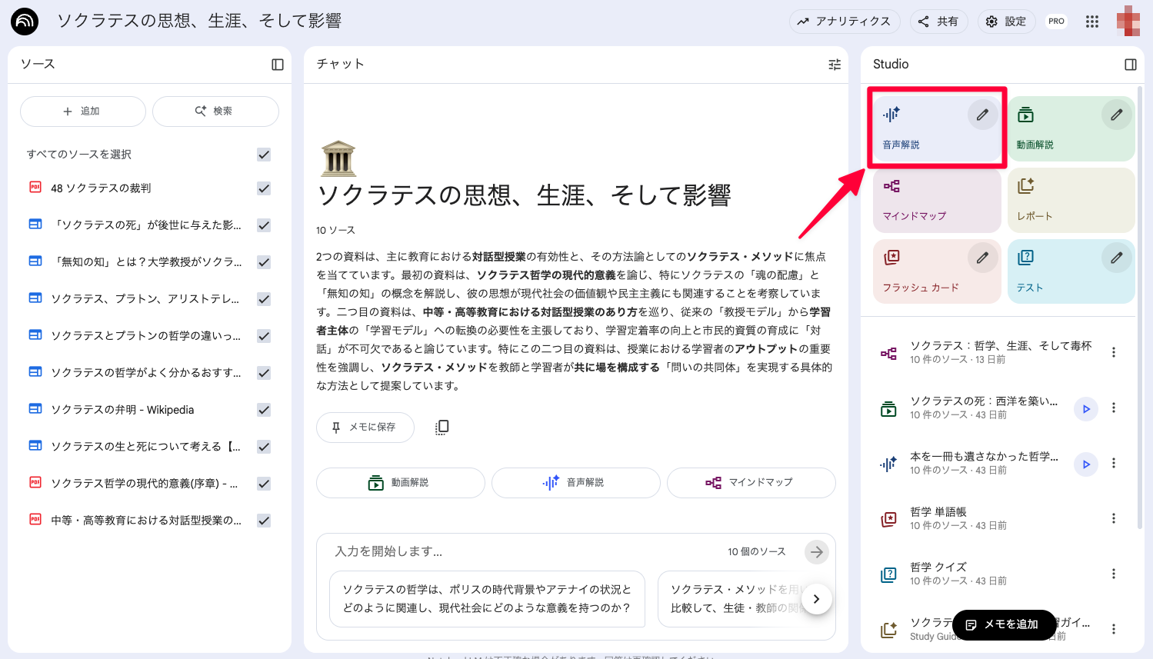Screen dimensions: 1153x659
Task: Open the アナリティクス analytics view
Action: (x=845, y=22)
